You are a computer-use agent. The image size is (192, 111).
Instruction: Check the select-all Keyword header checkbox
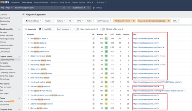pyautogui.click(x=25, y=34)
